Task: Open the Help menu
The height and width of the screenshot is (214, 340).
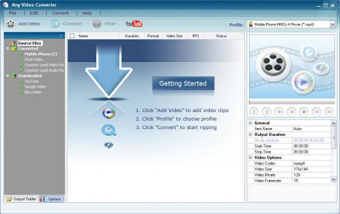Action: [87, 13]
